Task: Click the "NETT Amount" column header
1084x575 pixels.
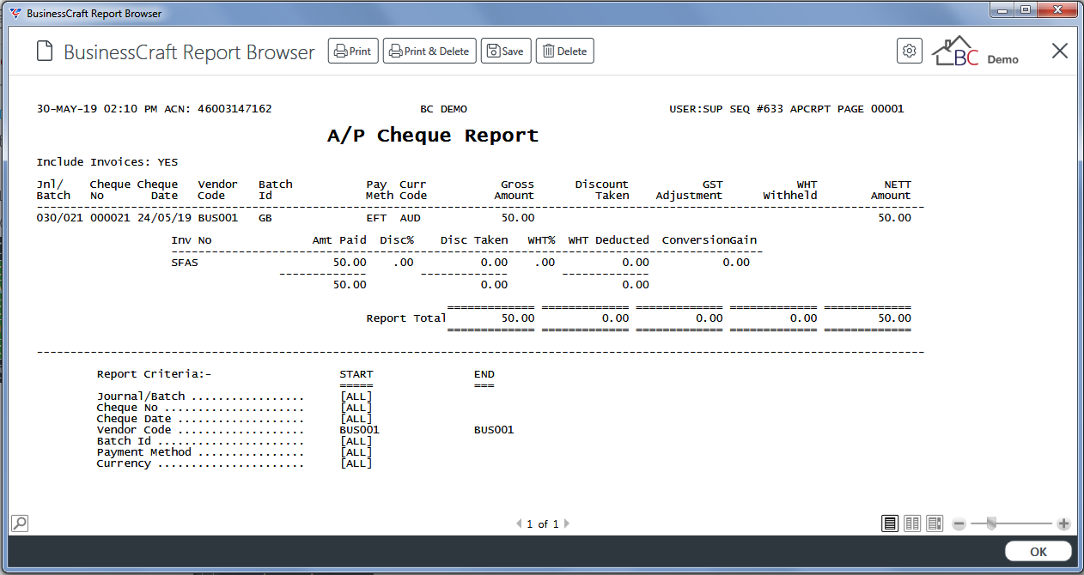Action: pyautogui.click(x=891, y=190)
